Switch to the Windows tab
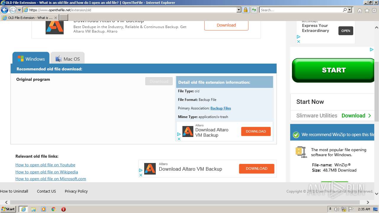Screen dimensions: 379x213 pos(31,59)
